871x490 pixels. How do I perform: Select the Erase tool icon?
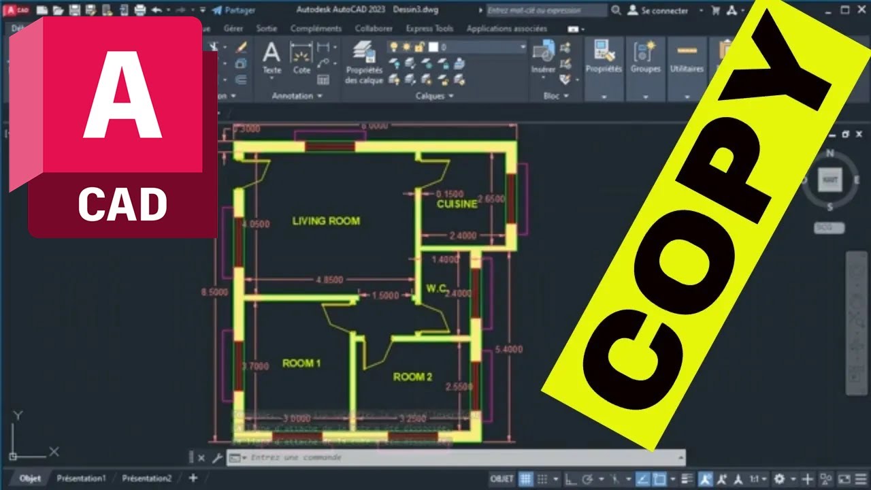click(x=241, y=47)
